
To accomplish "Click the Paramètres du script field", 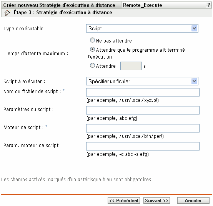I will tap(143, 110).
